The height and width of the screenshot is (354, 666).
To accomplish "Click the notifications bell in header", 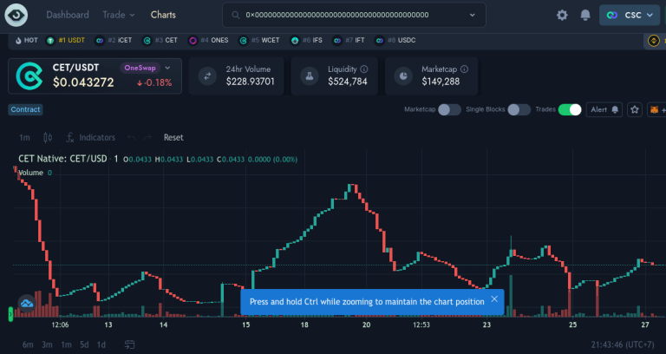I will 585,16.
